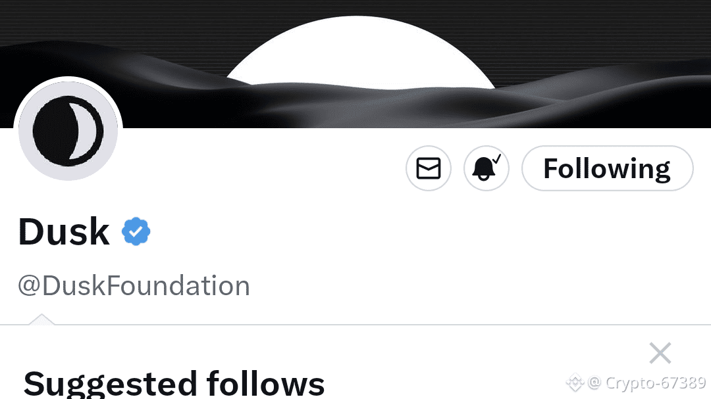Screen dimensions: 711x399
Task: Click the checkmark on the bell icon
Action: coord(497,159)
